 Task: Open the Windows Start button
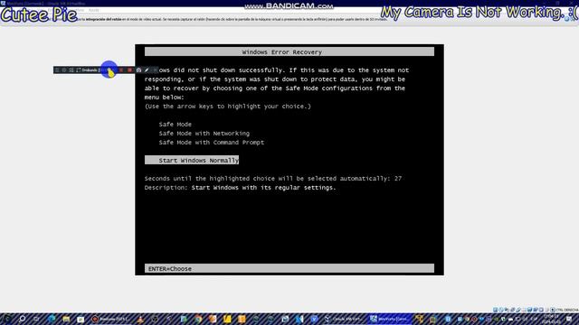(x=7, y=319)
